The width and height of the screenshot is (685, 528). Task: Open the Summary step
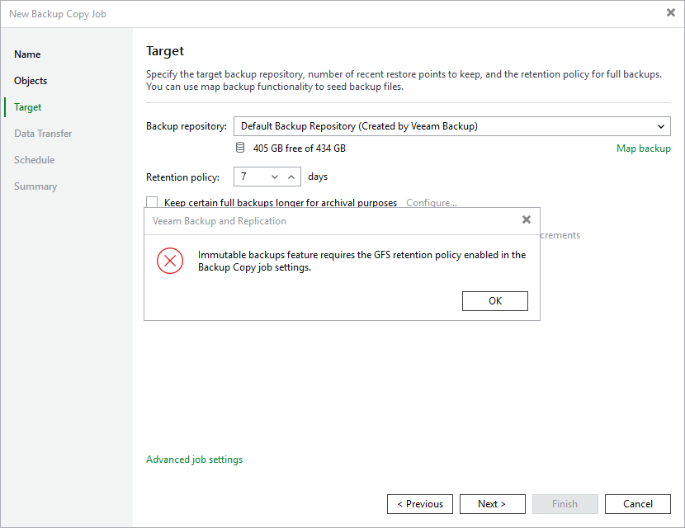click(35, 186)
